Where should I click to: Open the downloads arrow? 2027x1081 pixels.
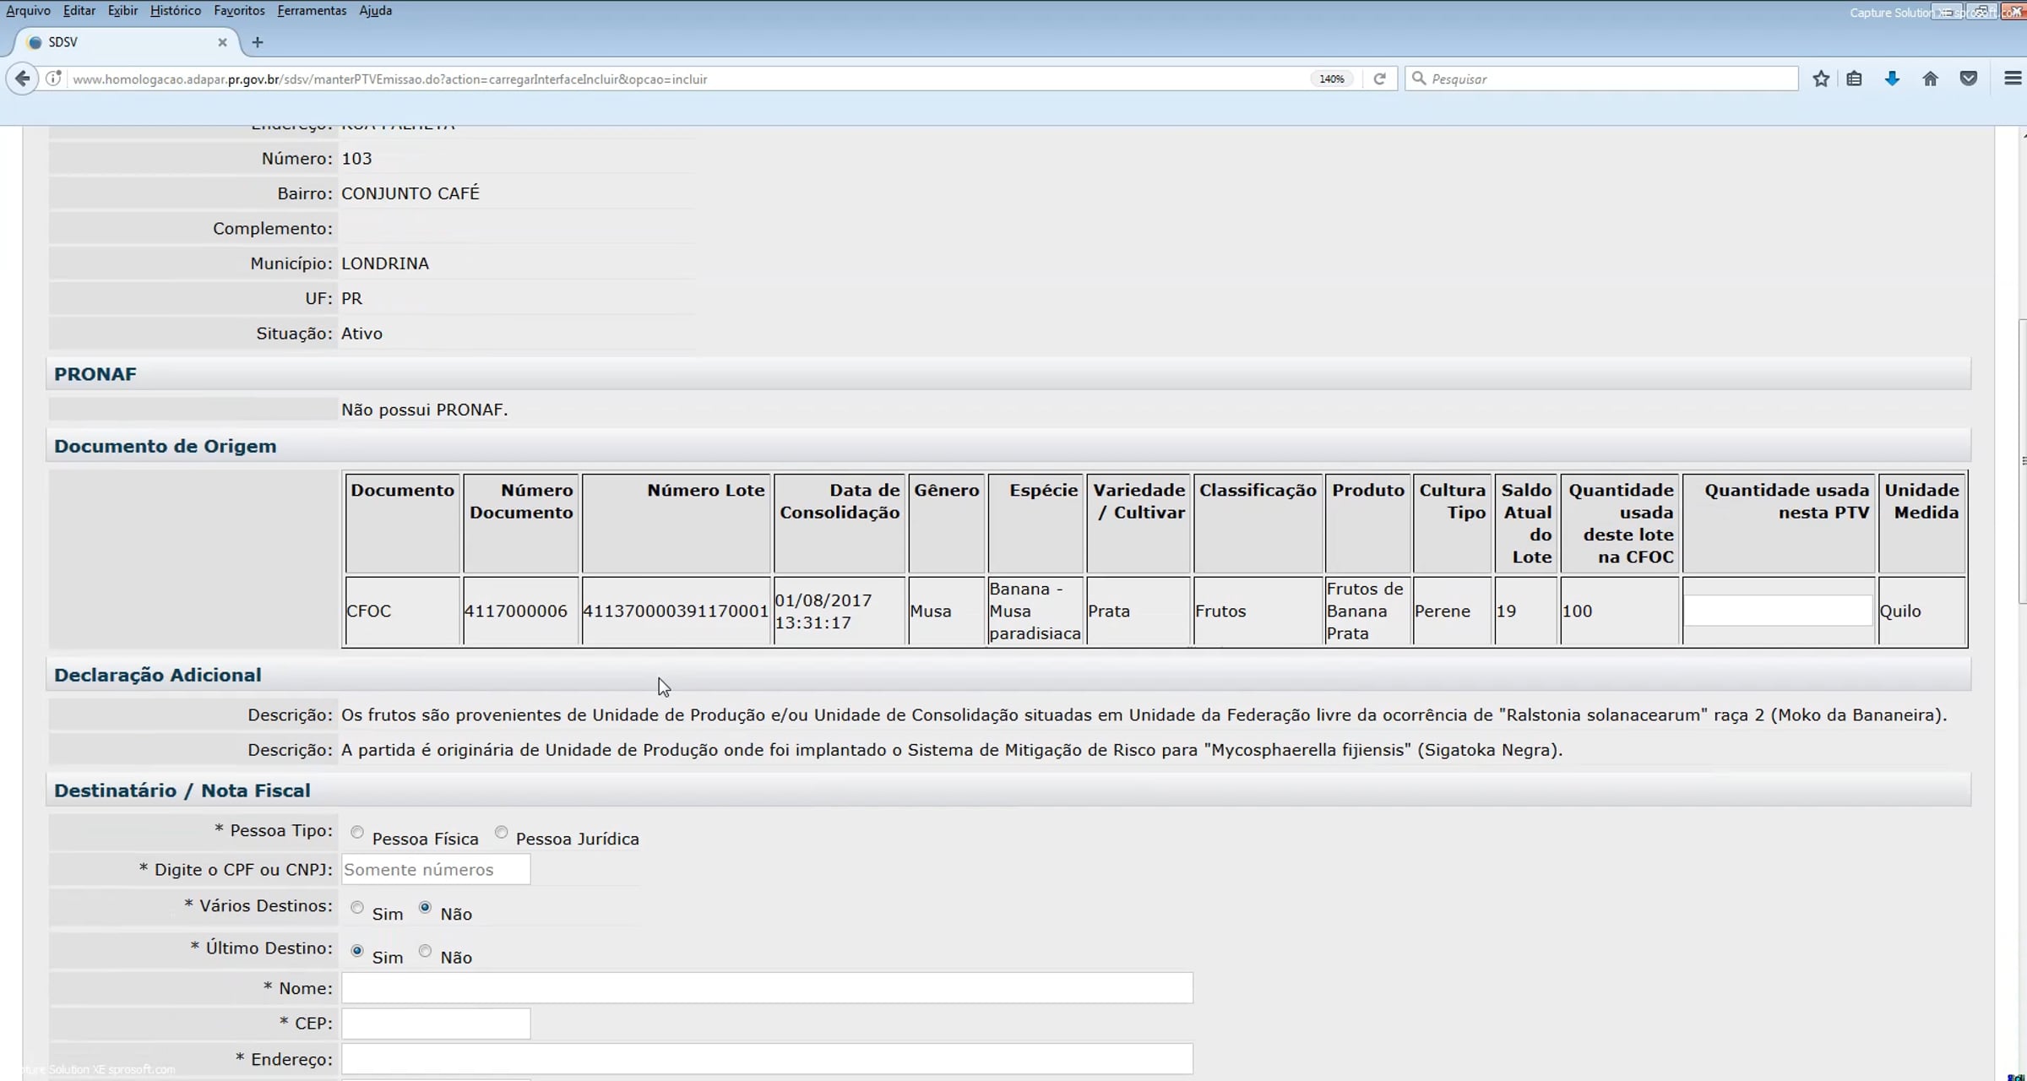pos(1892,79)
